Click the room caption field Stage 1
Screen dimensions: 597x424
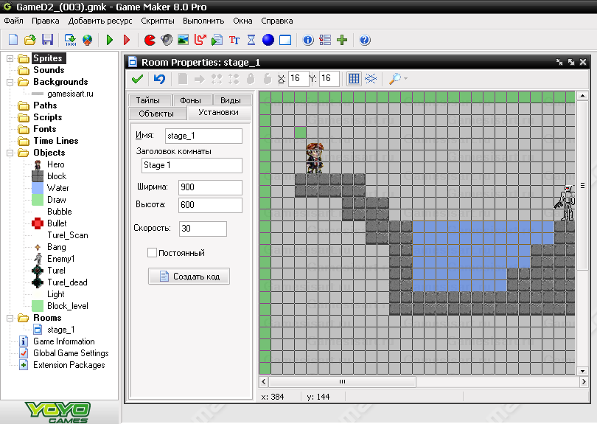192,165
